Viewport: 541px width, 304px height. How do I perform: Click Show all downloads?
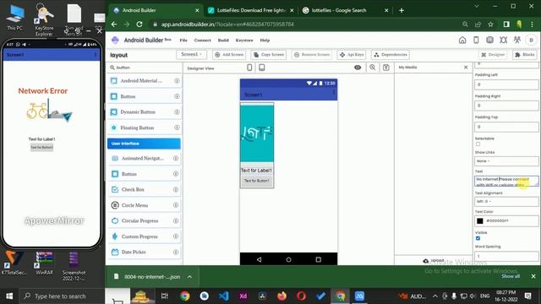[x=511, y=276]
